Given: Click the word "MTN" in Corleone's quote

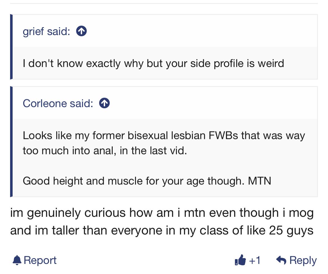Looking at the screenshot, I should pyautogui.click(x=260, y=181).
